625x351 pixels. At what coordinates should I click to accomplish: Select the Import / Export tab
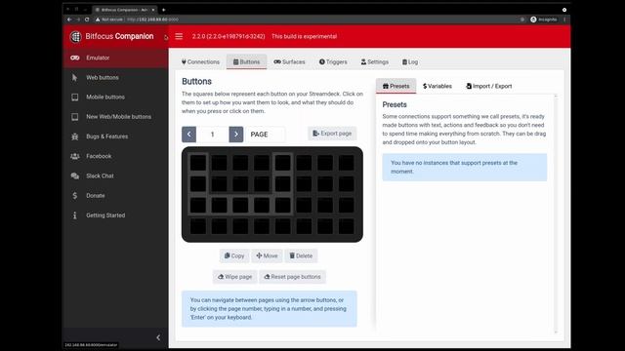point(489,86)
